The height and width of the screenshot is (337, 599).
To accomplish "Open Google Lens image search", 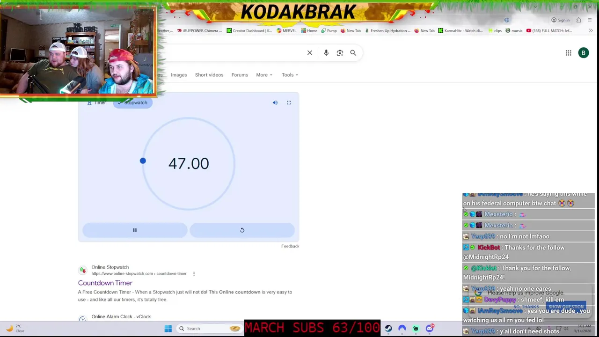I will 340,53.
